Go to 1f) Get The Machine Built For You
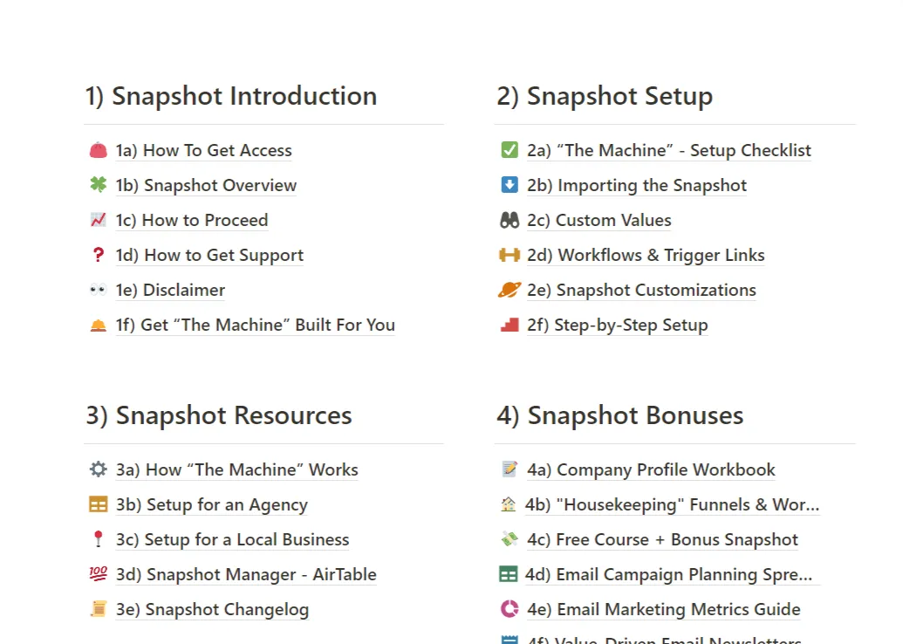The width and height of the screenshot is (903, 644). [255, 325]
